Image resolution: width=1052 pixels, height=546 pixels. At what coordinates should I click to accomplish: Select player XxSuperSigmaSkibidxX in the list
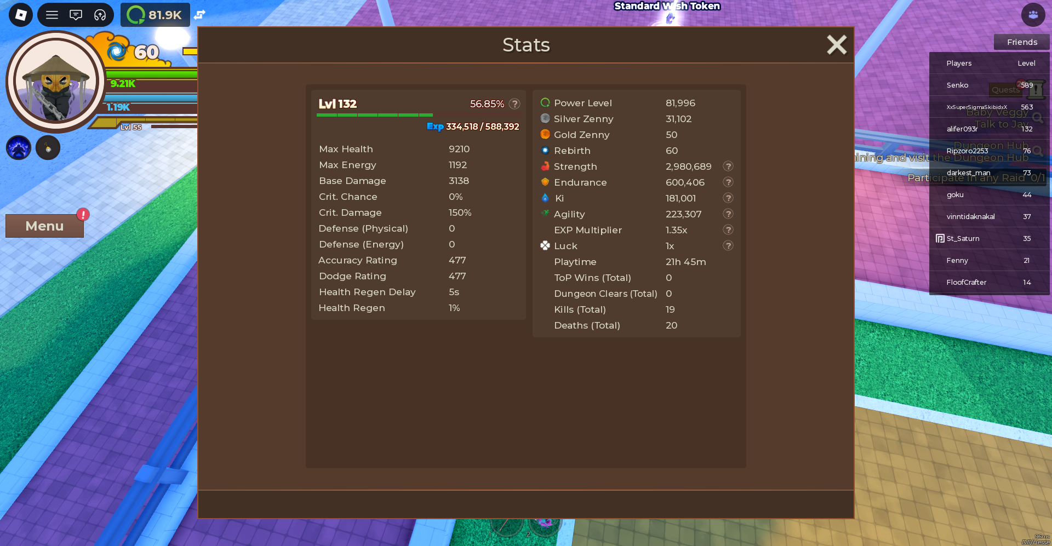click(x=990, y=107)
